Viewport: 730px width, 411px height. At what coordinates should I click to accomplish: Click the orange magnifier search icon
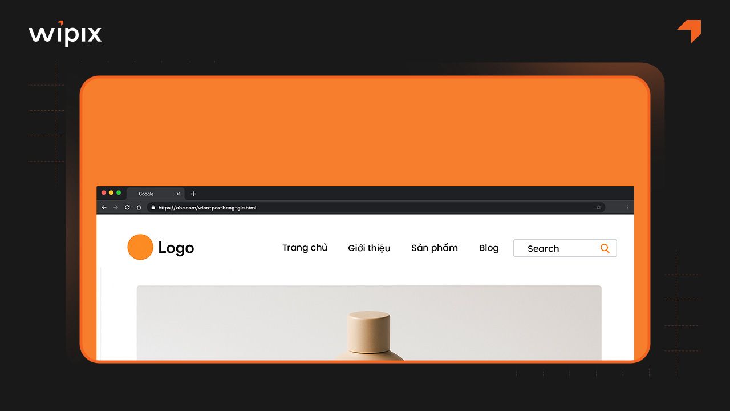coord(605,248)
